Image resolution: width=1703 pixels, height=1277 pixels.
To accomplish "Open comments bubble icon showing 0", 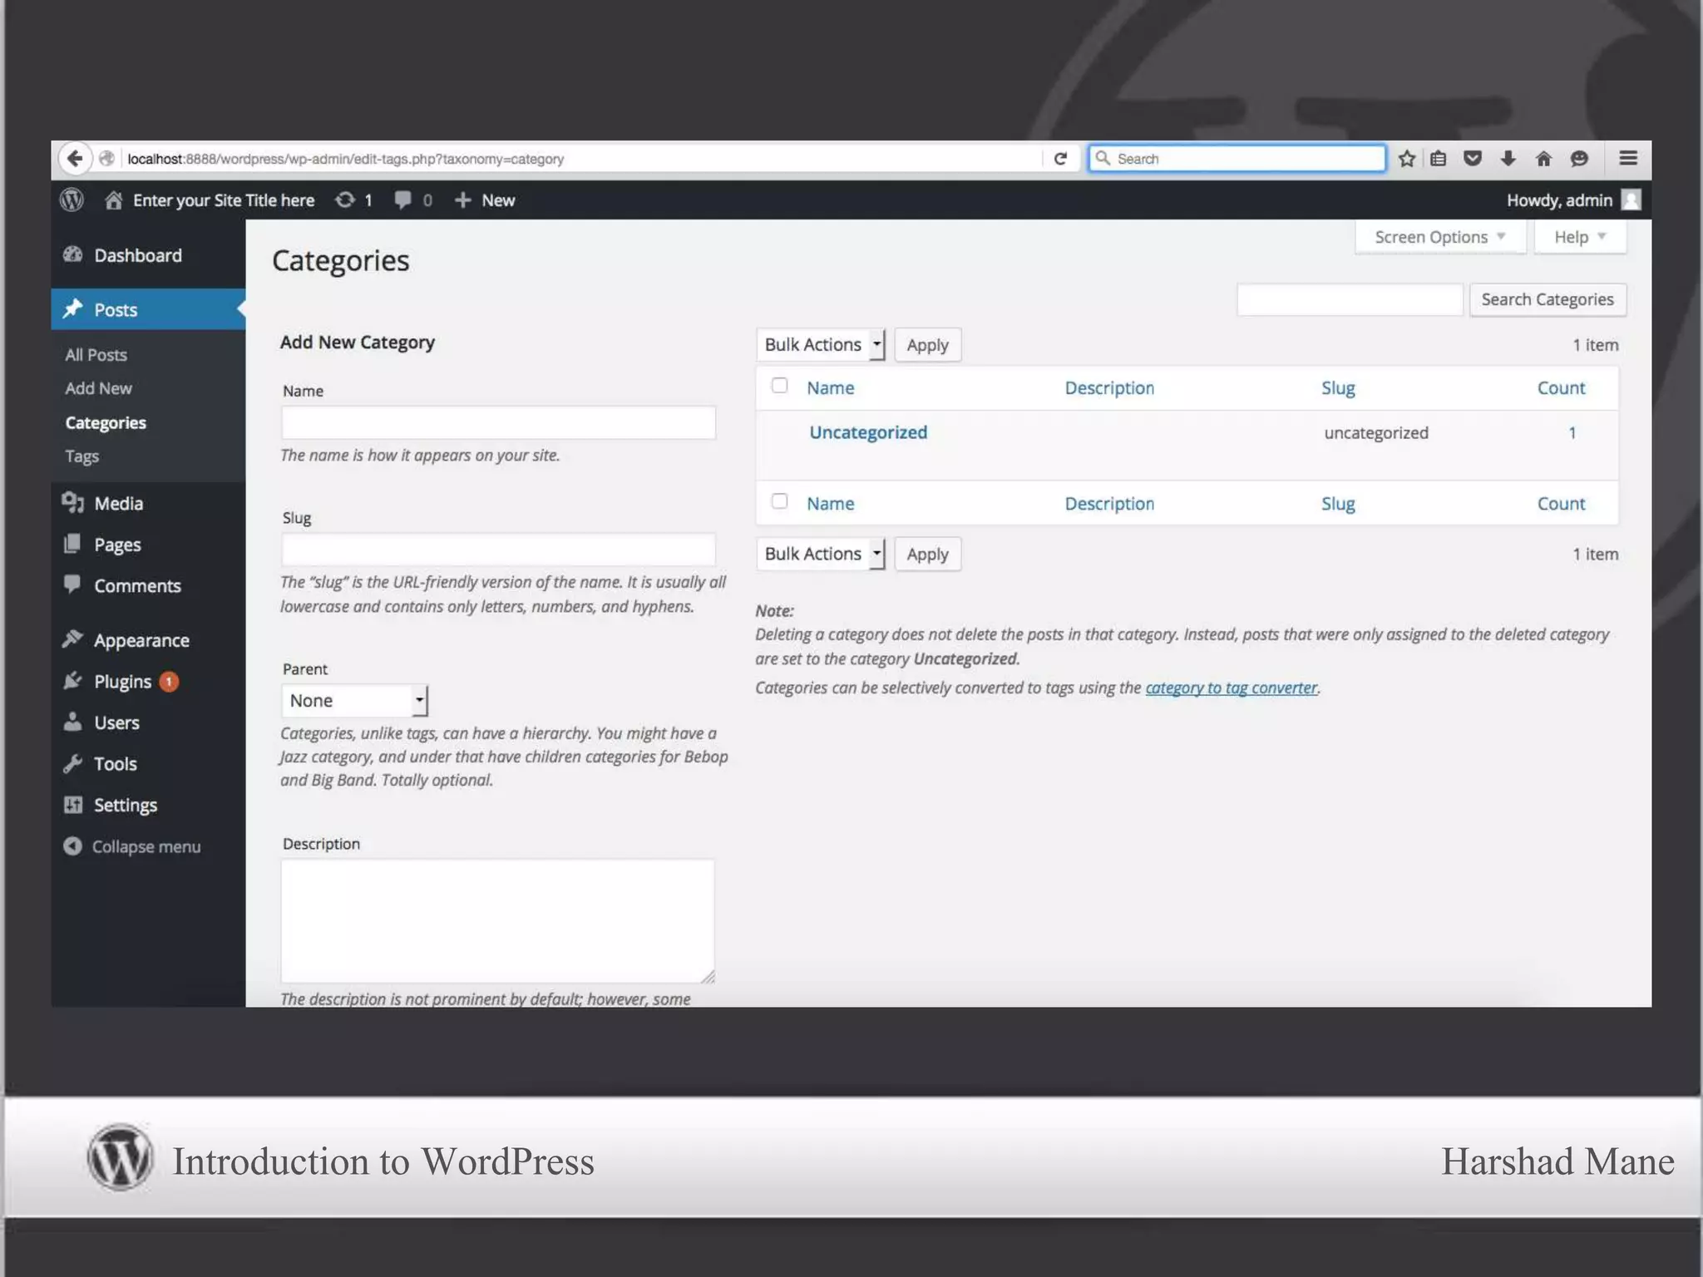I will (402, 200).
